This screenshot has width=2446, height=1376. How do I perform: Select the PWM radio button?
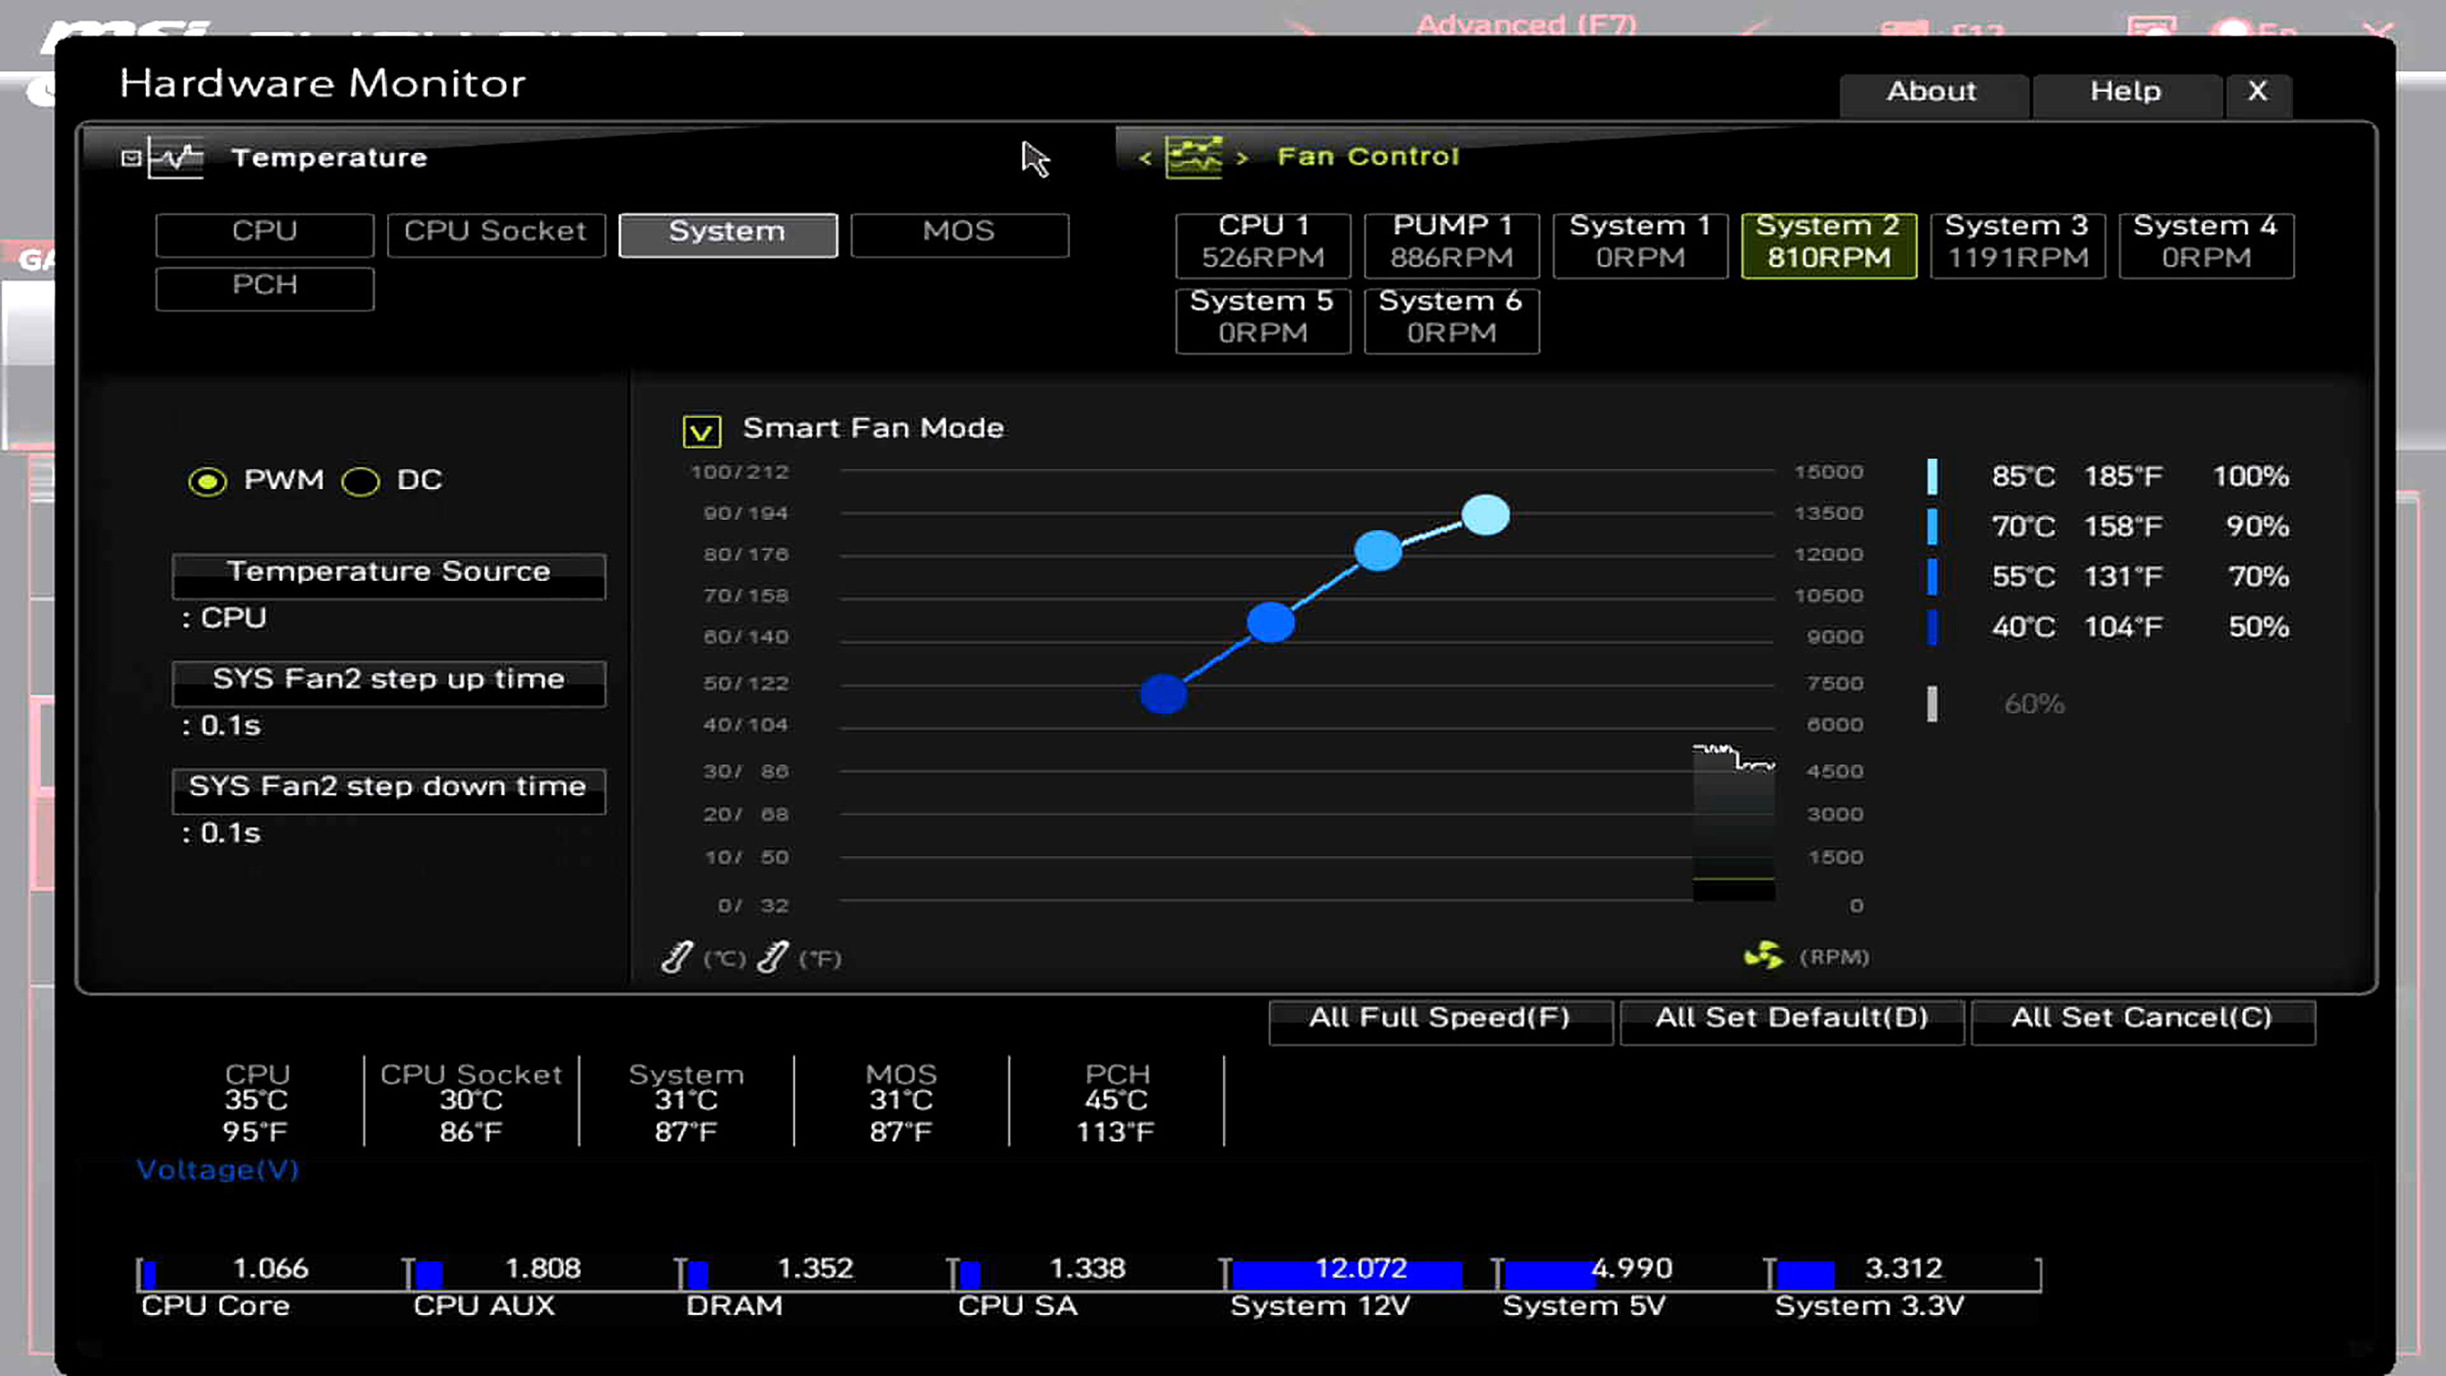pyautogui.click(x=207, y=481)
